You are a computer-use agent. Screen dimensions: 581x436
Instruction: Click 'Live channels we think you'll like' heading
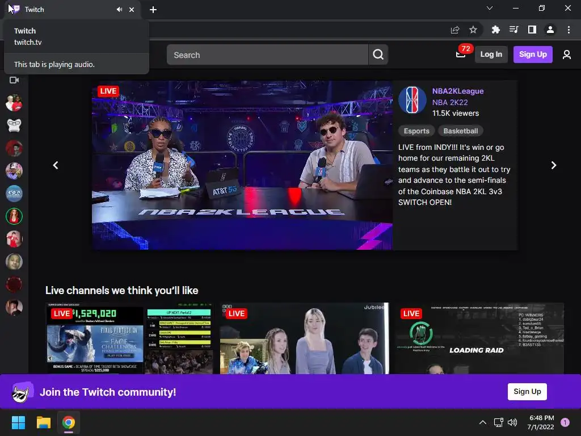point(121,290)
